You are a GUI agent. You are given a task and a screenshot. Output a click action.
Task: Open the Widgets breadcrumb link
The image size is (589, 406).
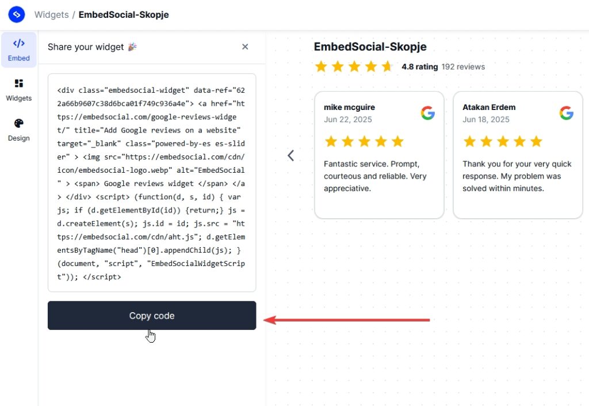tap(51, 14)
